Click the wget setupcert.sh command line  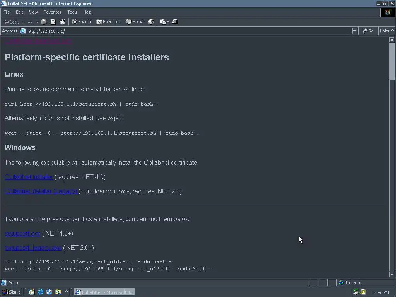(x=102, y=133)
